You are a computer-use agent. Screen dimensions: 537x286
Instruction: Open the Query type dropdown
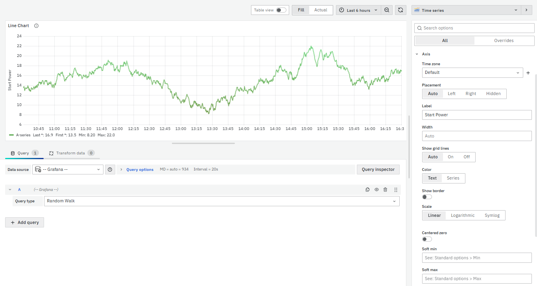tap(221, 201)
